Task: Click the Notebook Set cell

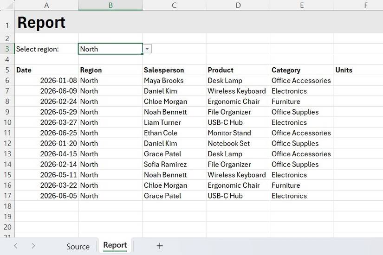Action: coord(238,143)
